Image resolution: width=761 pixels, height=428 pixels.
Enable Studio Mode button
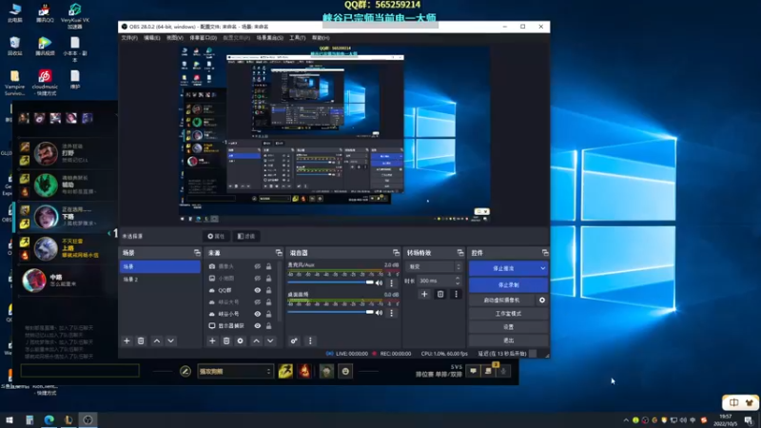508,314
